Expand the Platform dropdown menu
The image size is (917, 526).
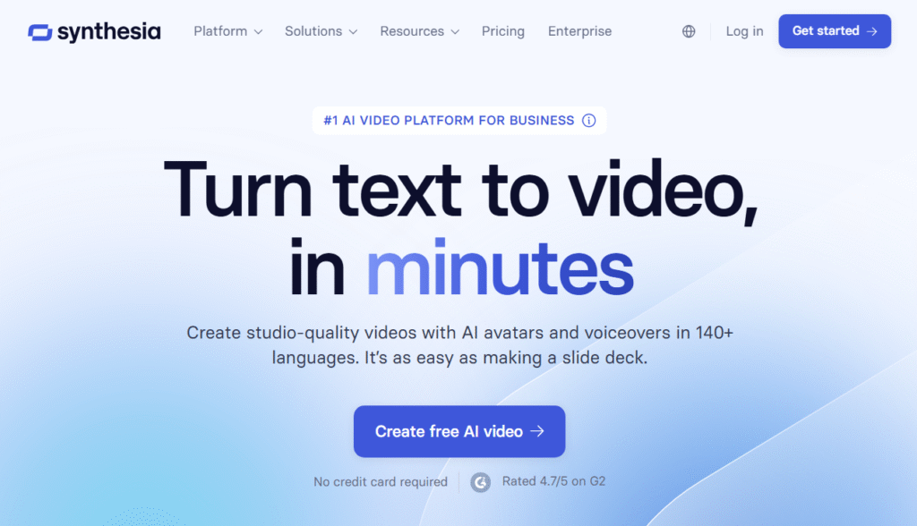tap(228, 31)
